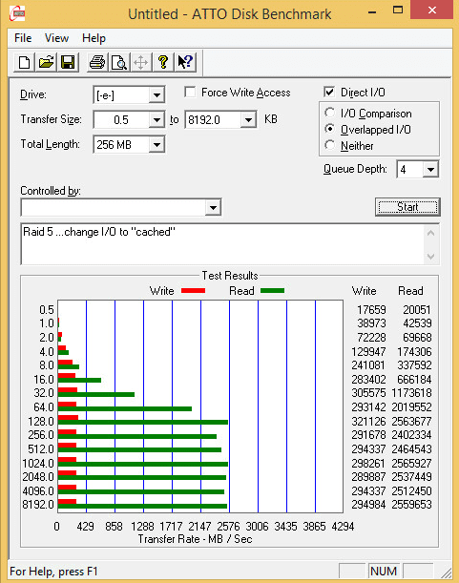Click the ATTO application icon in title bar

pyautogui.click(x=17, y=13)
